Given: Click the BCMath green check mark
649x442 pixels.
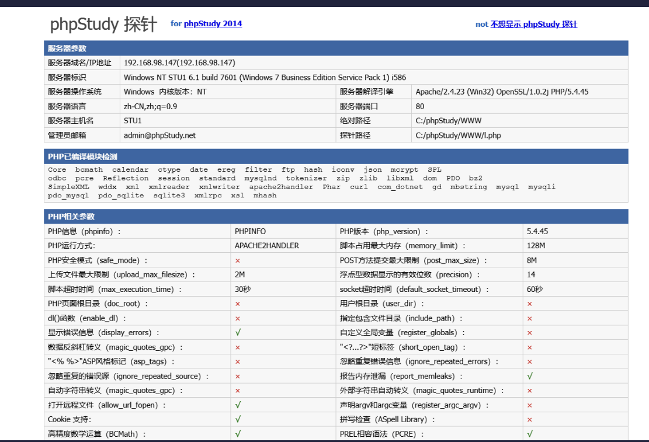Looking at the screenshot, I should click(x=238, y=434).
